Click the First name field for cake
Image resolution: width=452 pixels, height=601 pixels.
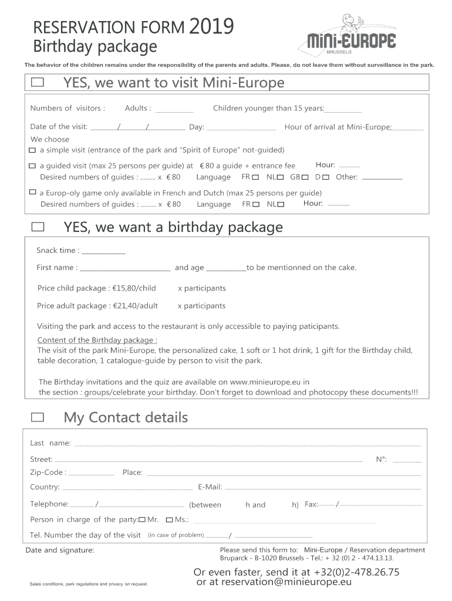tap(124, 269)
